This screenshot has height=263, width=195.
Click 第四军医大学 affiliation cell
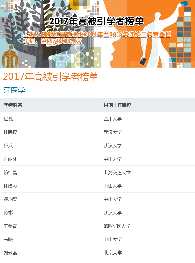point(117,226)
